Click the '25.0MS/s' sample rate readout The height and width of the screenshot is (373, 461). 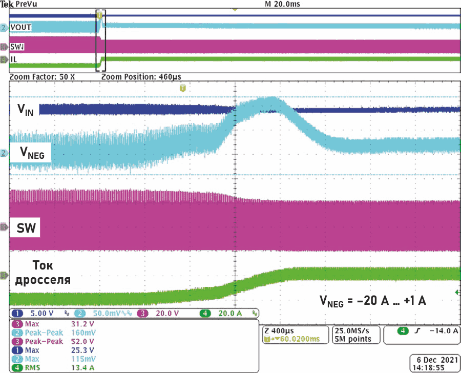[x=352, y=330]
